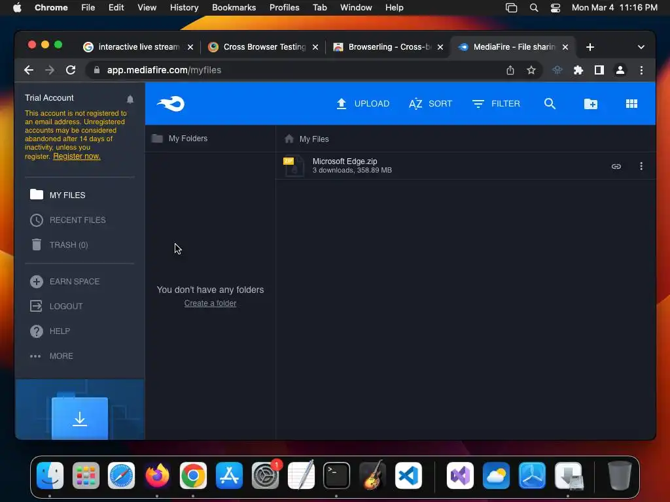
Task: Select My Files in the sidebar
Action: pyautogui.click(x=58, y=195)
